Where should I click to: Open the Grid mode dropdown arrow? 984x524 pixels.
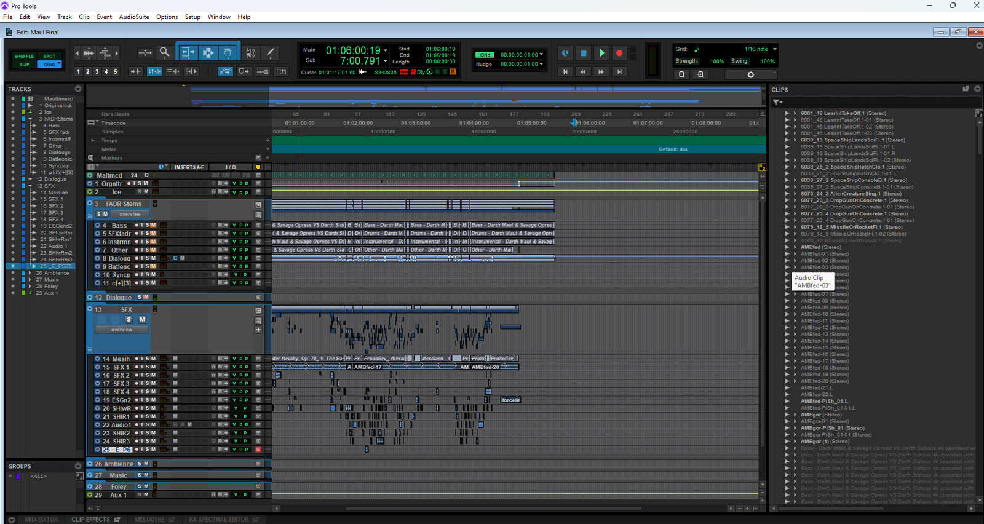[x=59, y=64]
